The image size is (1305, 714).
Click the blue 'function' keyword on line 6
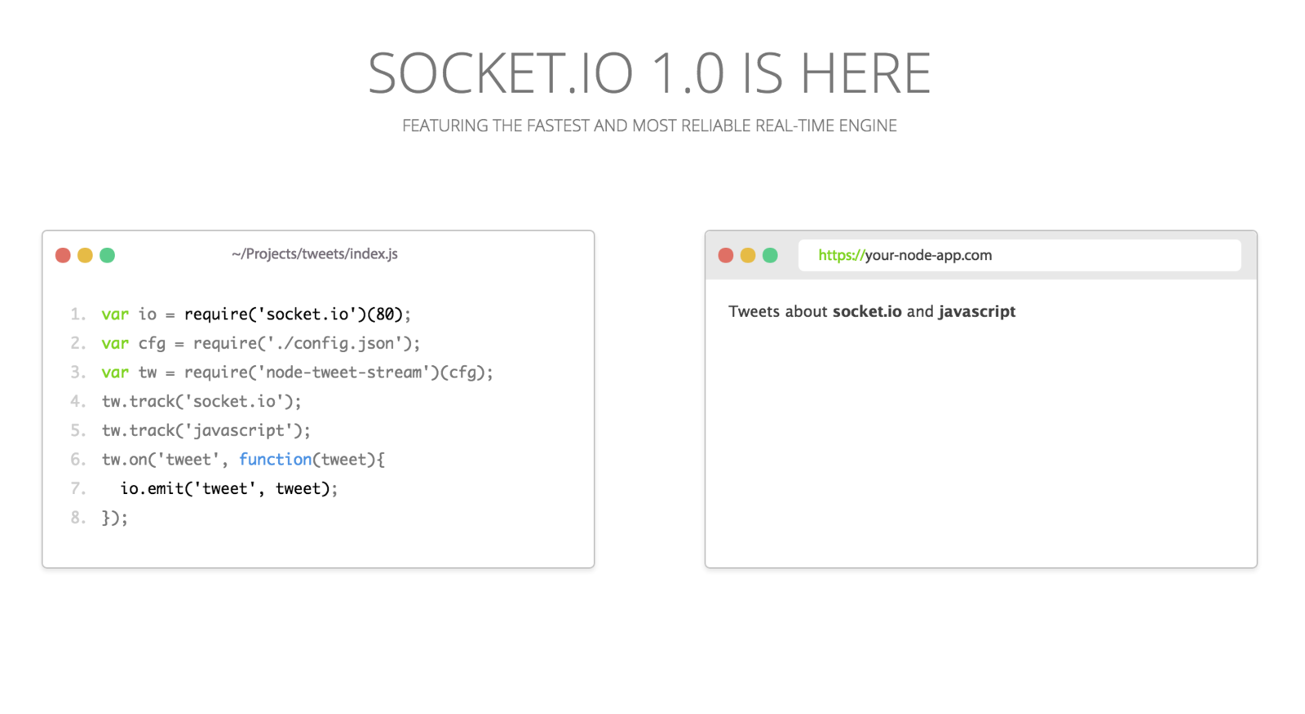[276, 460]
